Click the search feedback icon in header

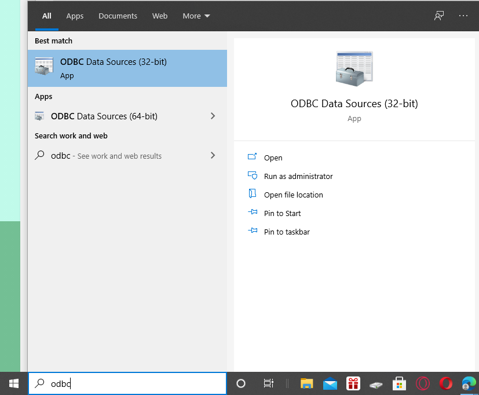coord(439,16)
